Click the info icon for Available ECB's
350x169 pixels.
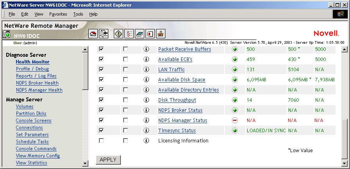click(146, 59)
